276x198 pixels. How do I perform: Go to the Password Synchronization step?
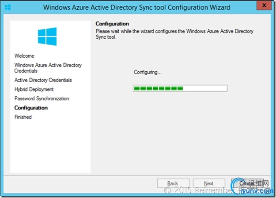pyautogui.click(x=42, y=99)
